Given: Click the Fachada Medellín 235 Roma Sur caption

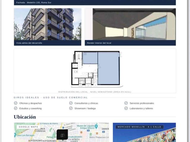Looking at the screenshot, I should [34, 3].
